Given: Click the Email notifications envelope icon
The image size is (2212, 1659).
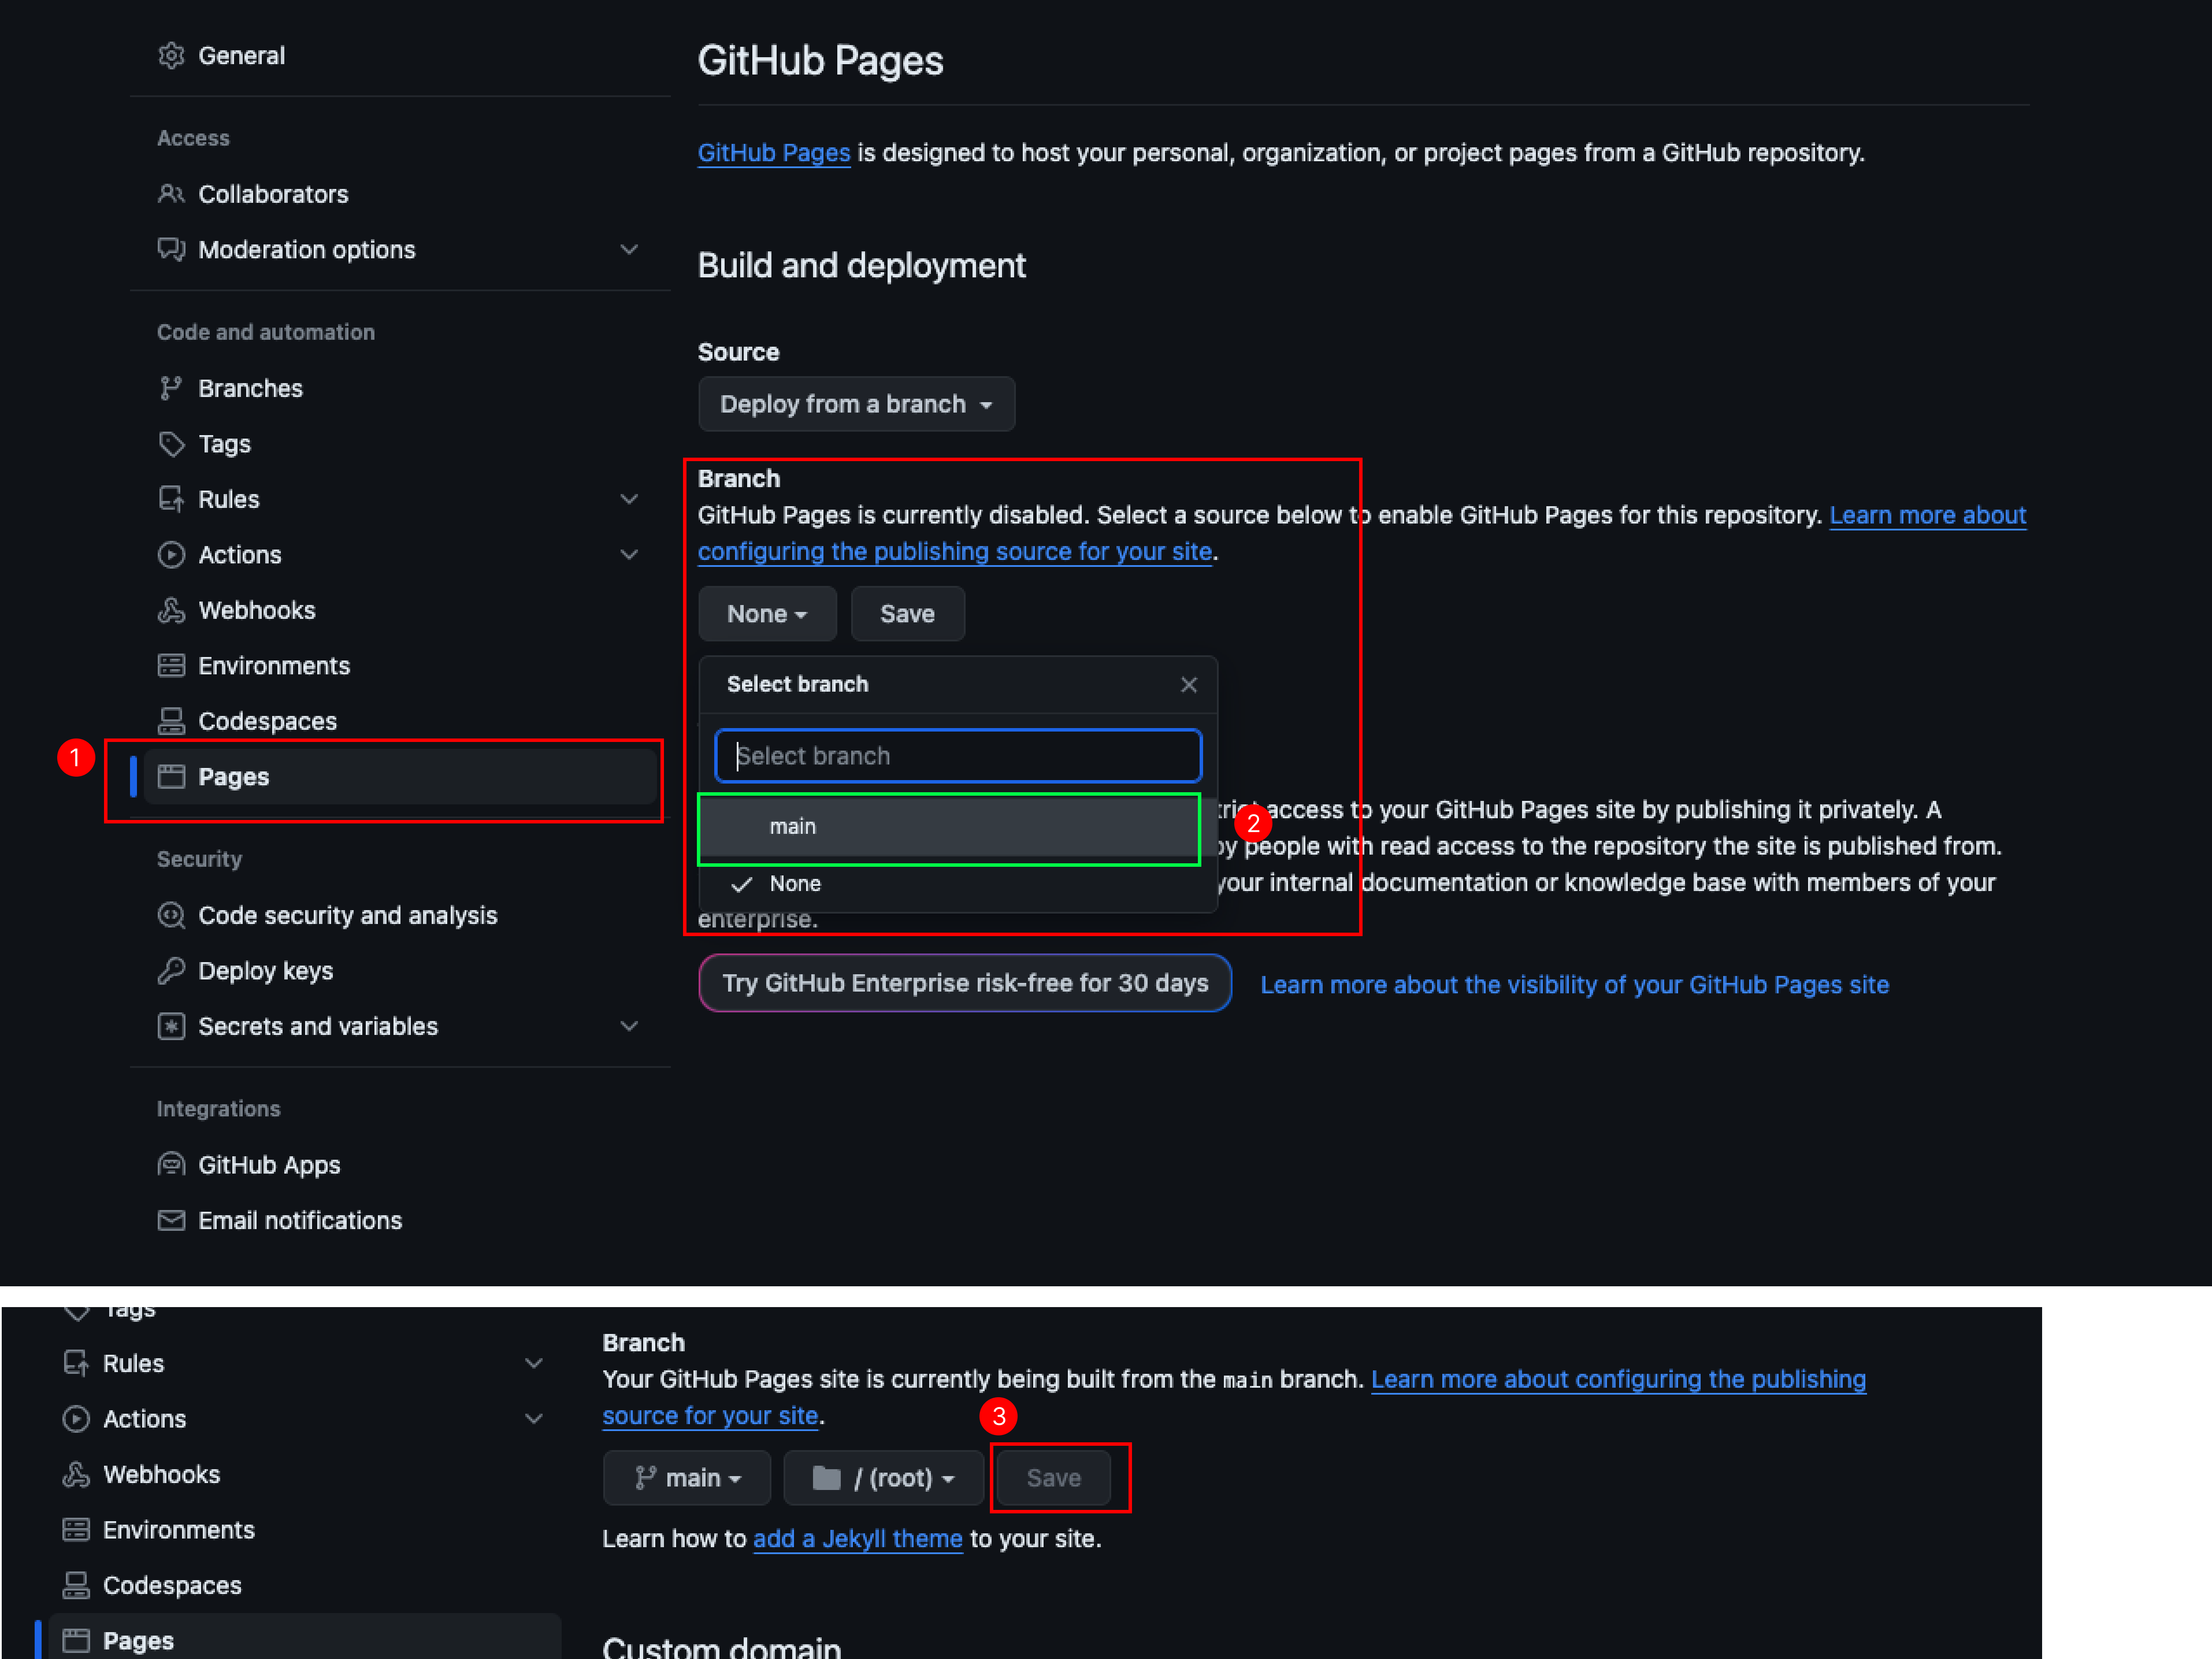Looking at the screenshot, I should click(x=171, y=1220).
